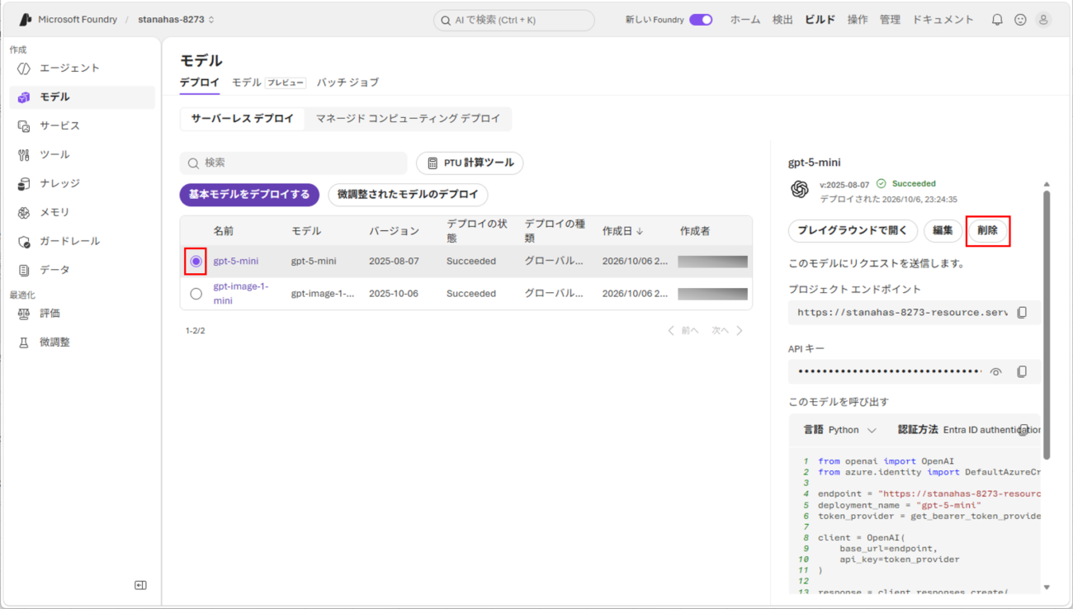Select マネージド コンピューティング デプロイ tab

coord(408,119)
